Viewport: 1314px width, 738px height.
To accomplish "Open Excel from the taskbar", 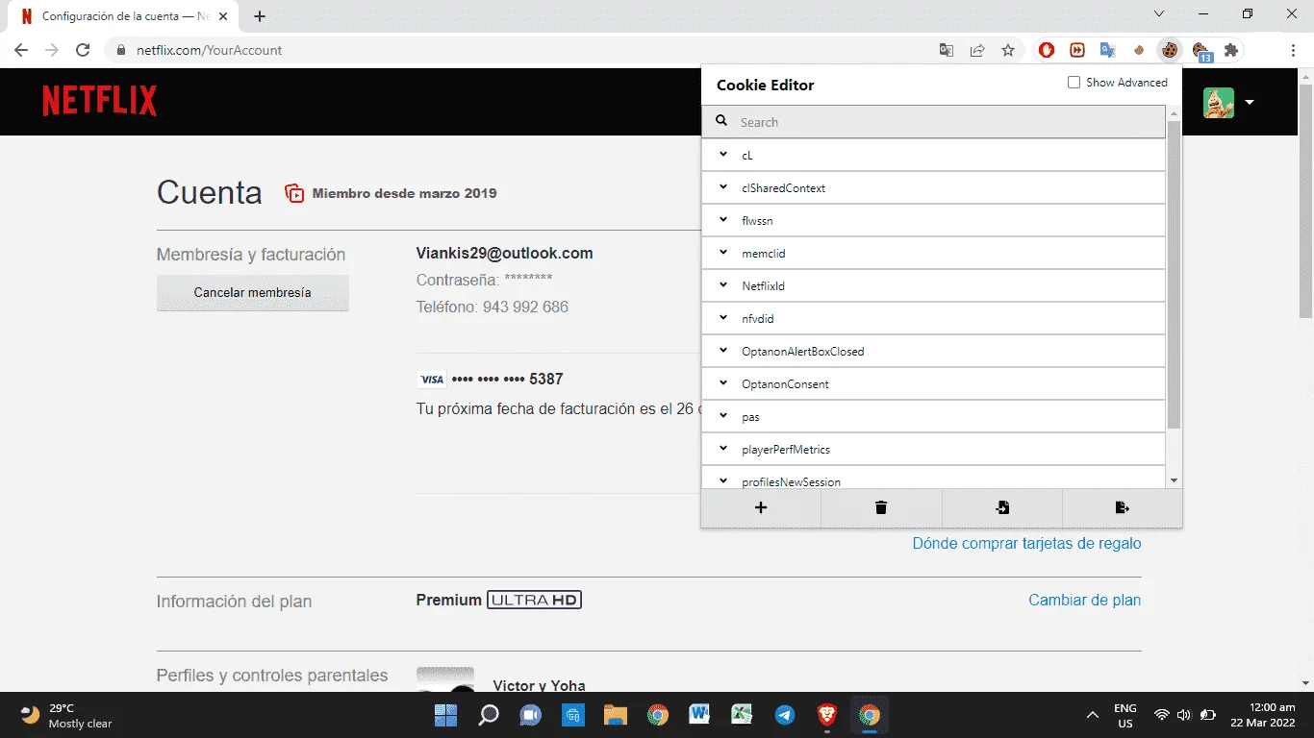I will [x=743, y=715].
